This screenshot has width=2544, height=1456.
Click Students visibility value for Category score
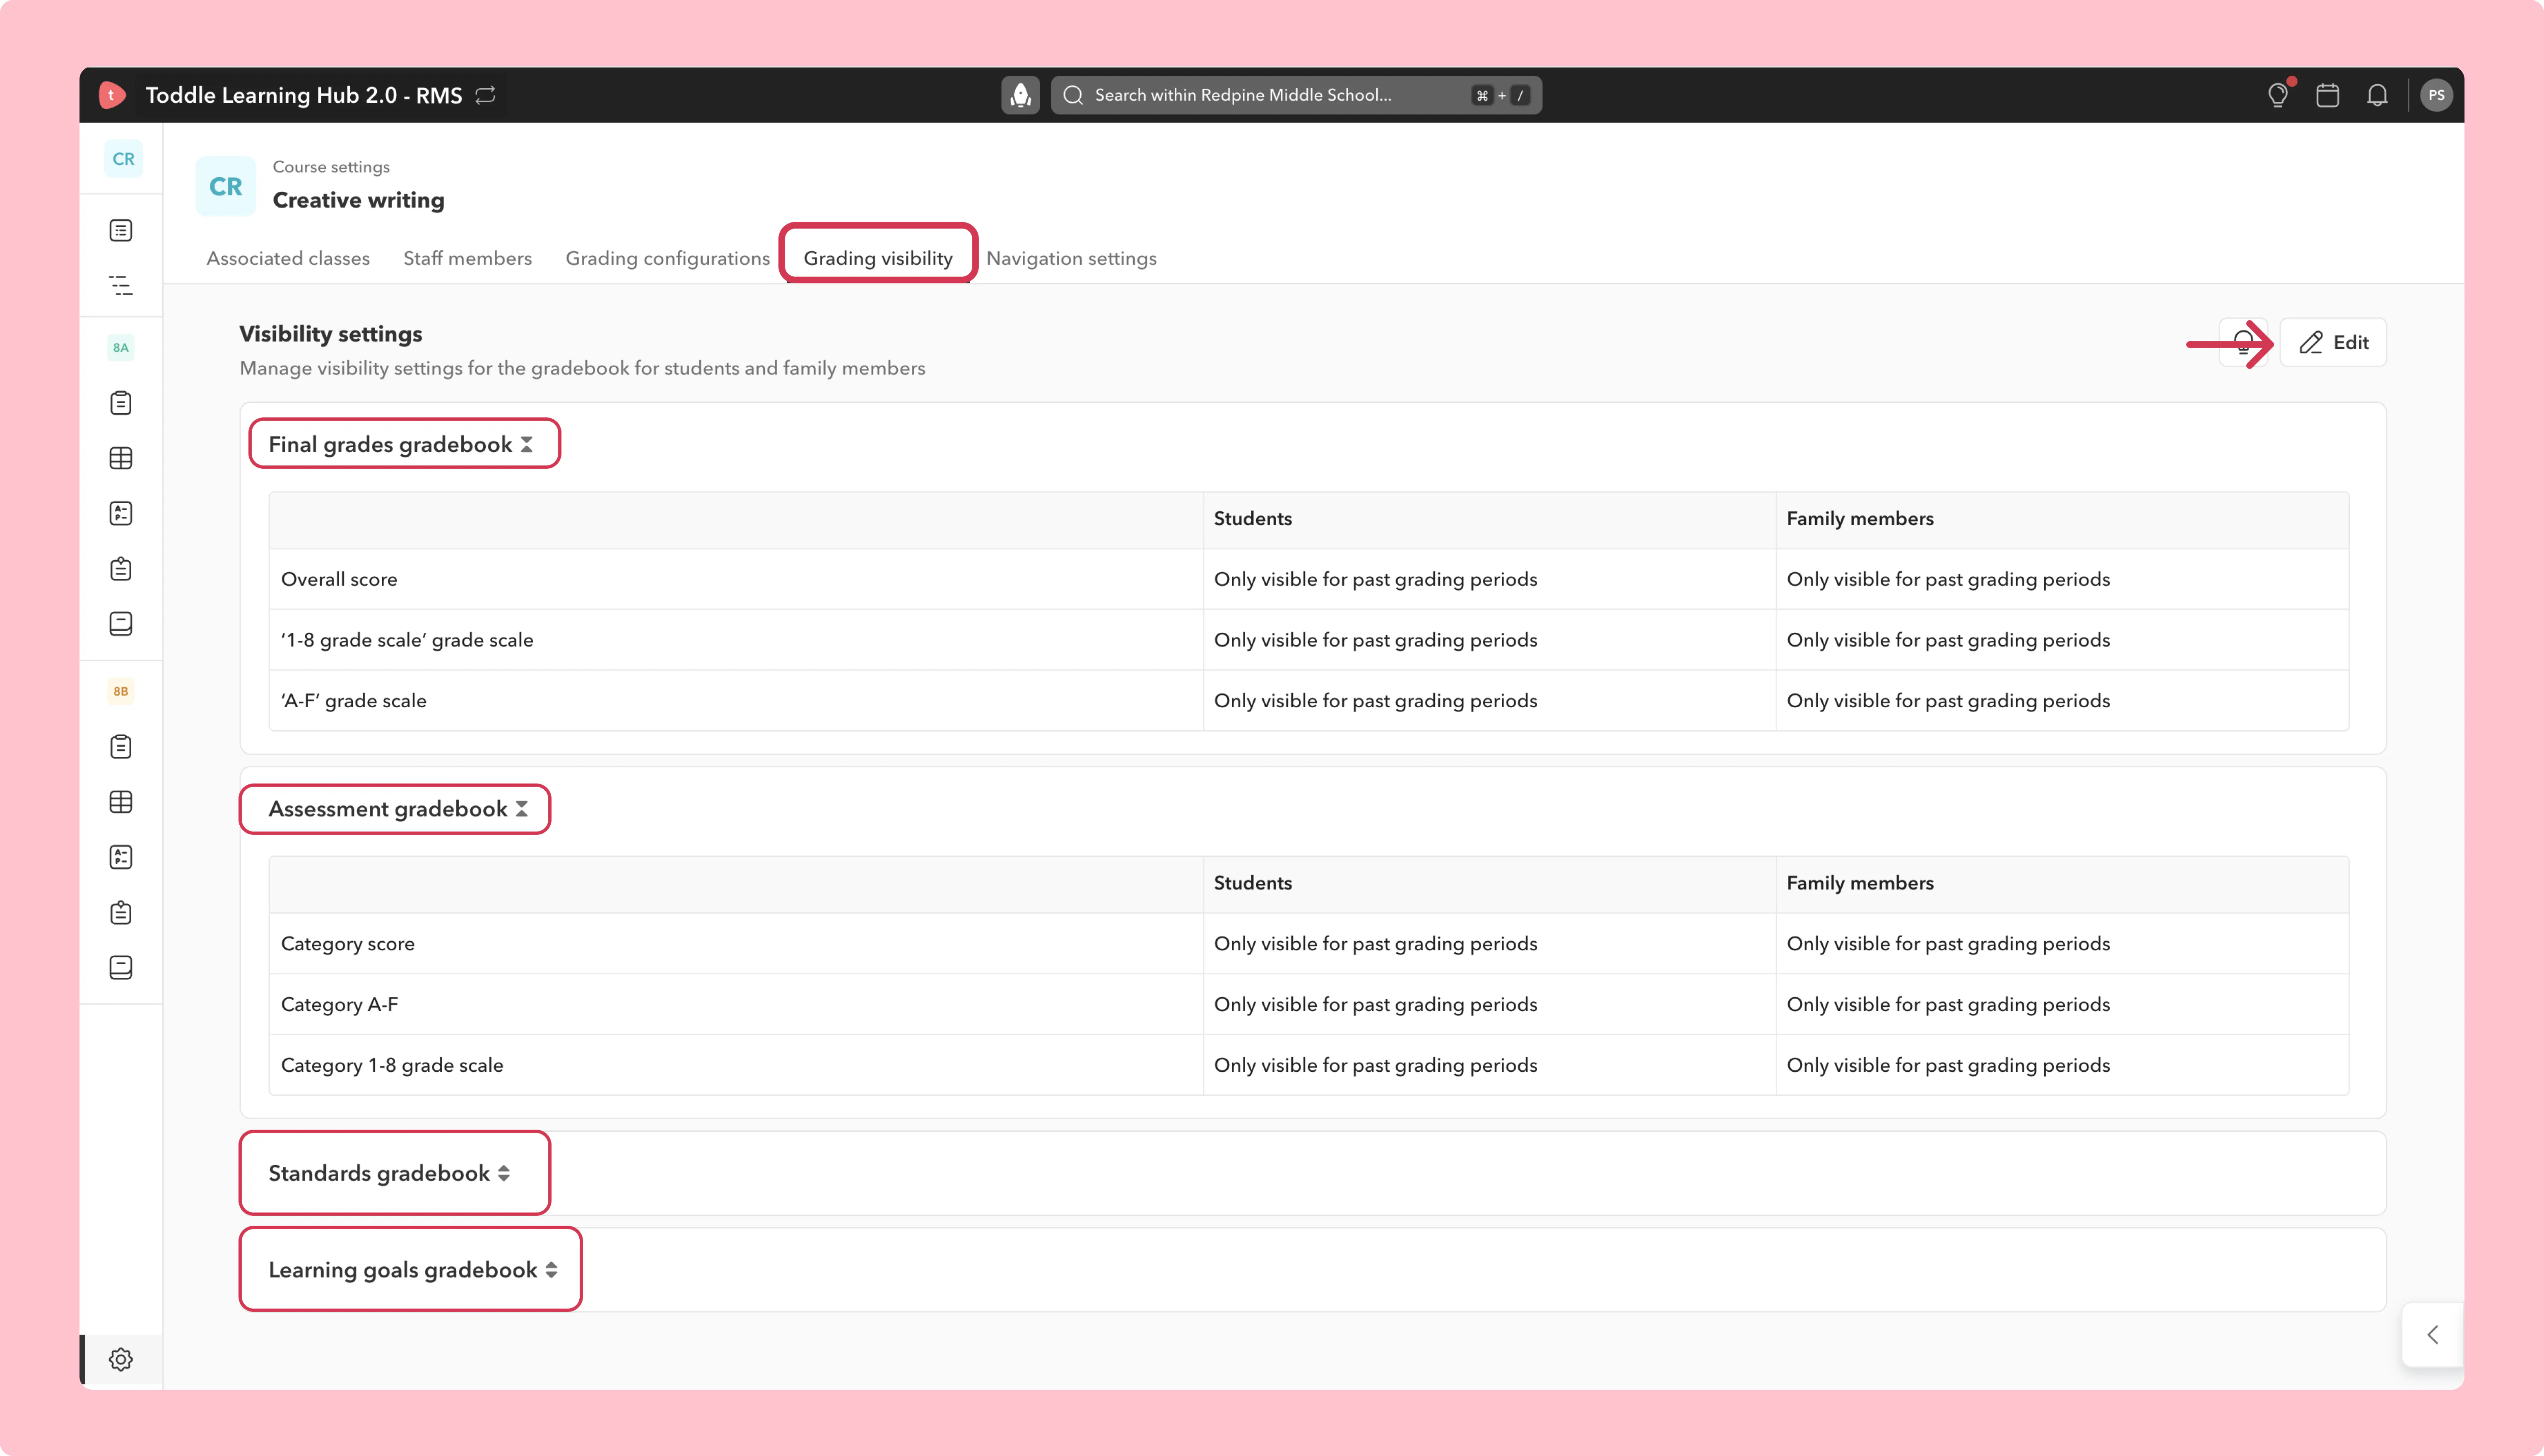(x=1376, y=944)
